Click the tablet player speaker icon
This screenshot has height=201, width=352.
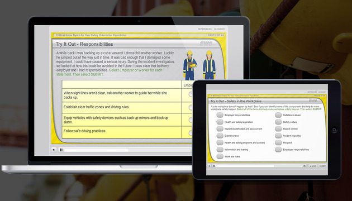click(x=210, y=166)
